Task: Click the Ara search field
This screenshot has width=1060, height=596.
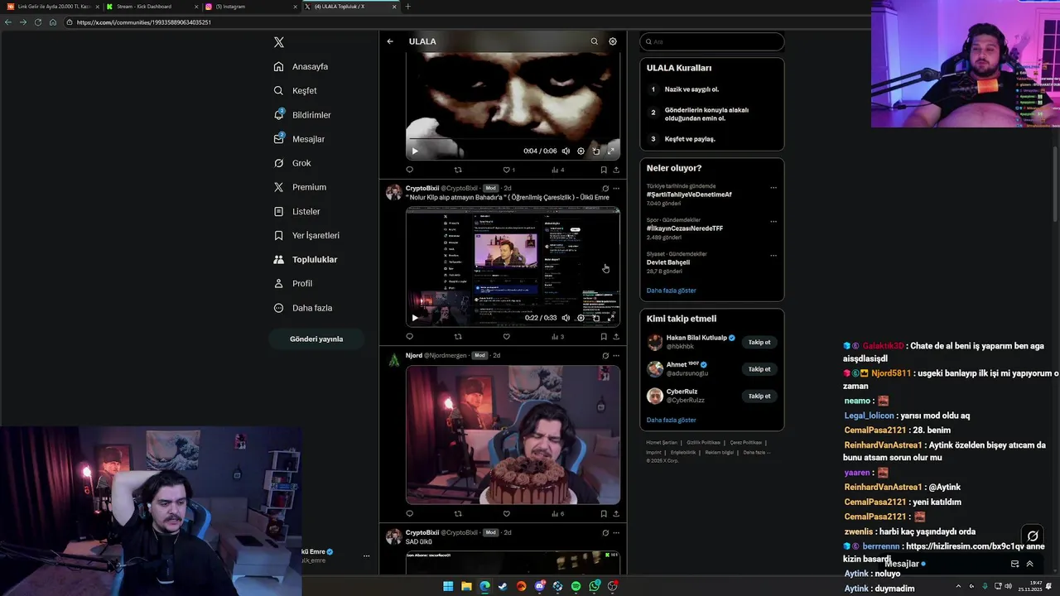Action: pos(712,41)
